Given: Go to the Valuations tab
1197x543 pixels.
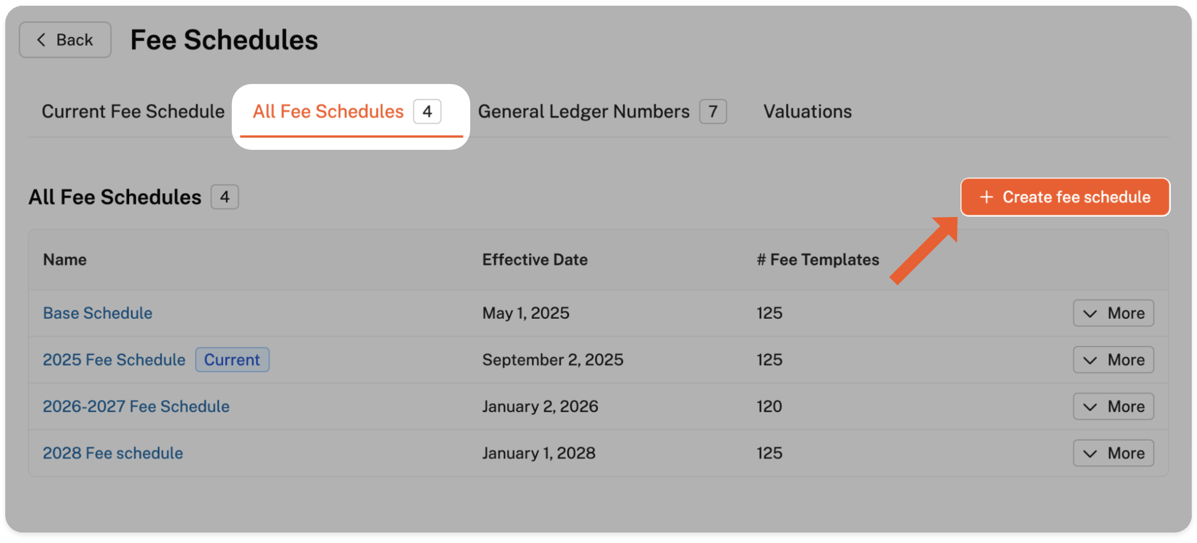Looking at the screenshot, I should pos(807,112).
